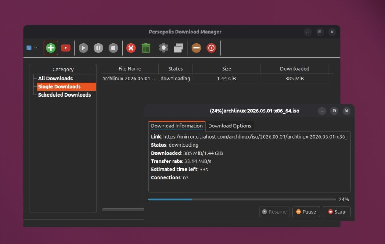This screenshot has height=244, width=385.
Task: Sort by the Downloaded column header
Action: click(x=294, y=69)
